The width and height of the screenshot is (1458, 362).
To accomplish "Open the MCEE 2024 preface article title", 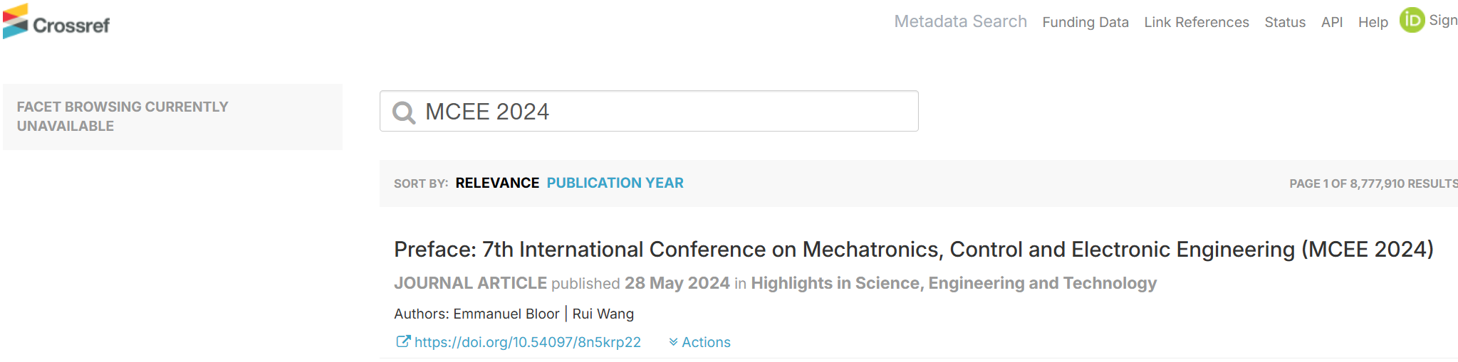I will 914,250.
